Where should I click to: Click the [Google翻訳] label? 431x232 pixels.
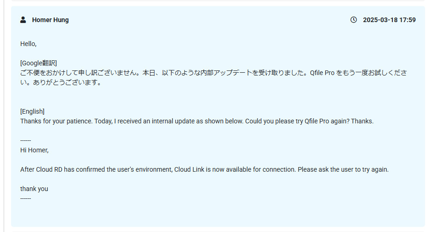click(38, 63)
